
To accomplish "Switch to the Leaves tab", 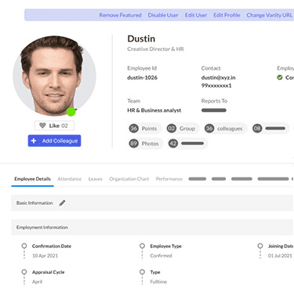I will coord(96,179).
